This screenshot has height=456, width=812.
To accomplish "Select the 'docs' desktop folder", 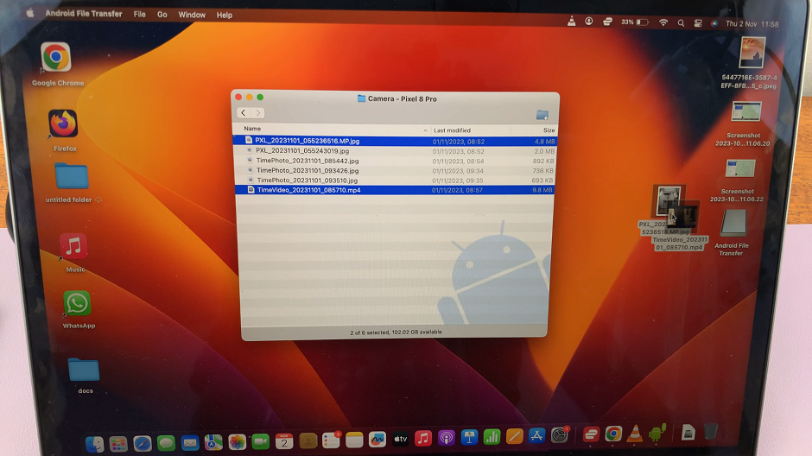I will point(84,370).
